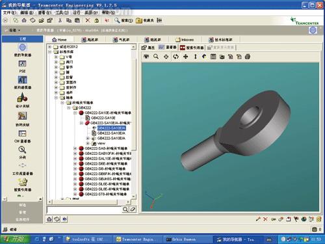Open the File (F) menu

click(x=10, y=12)
